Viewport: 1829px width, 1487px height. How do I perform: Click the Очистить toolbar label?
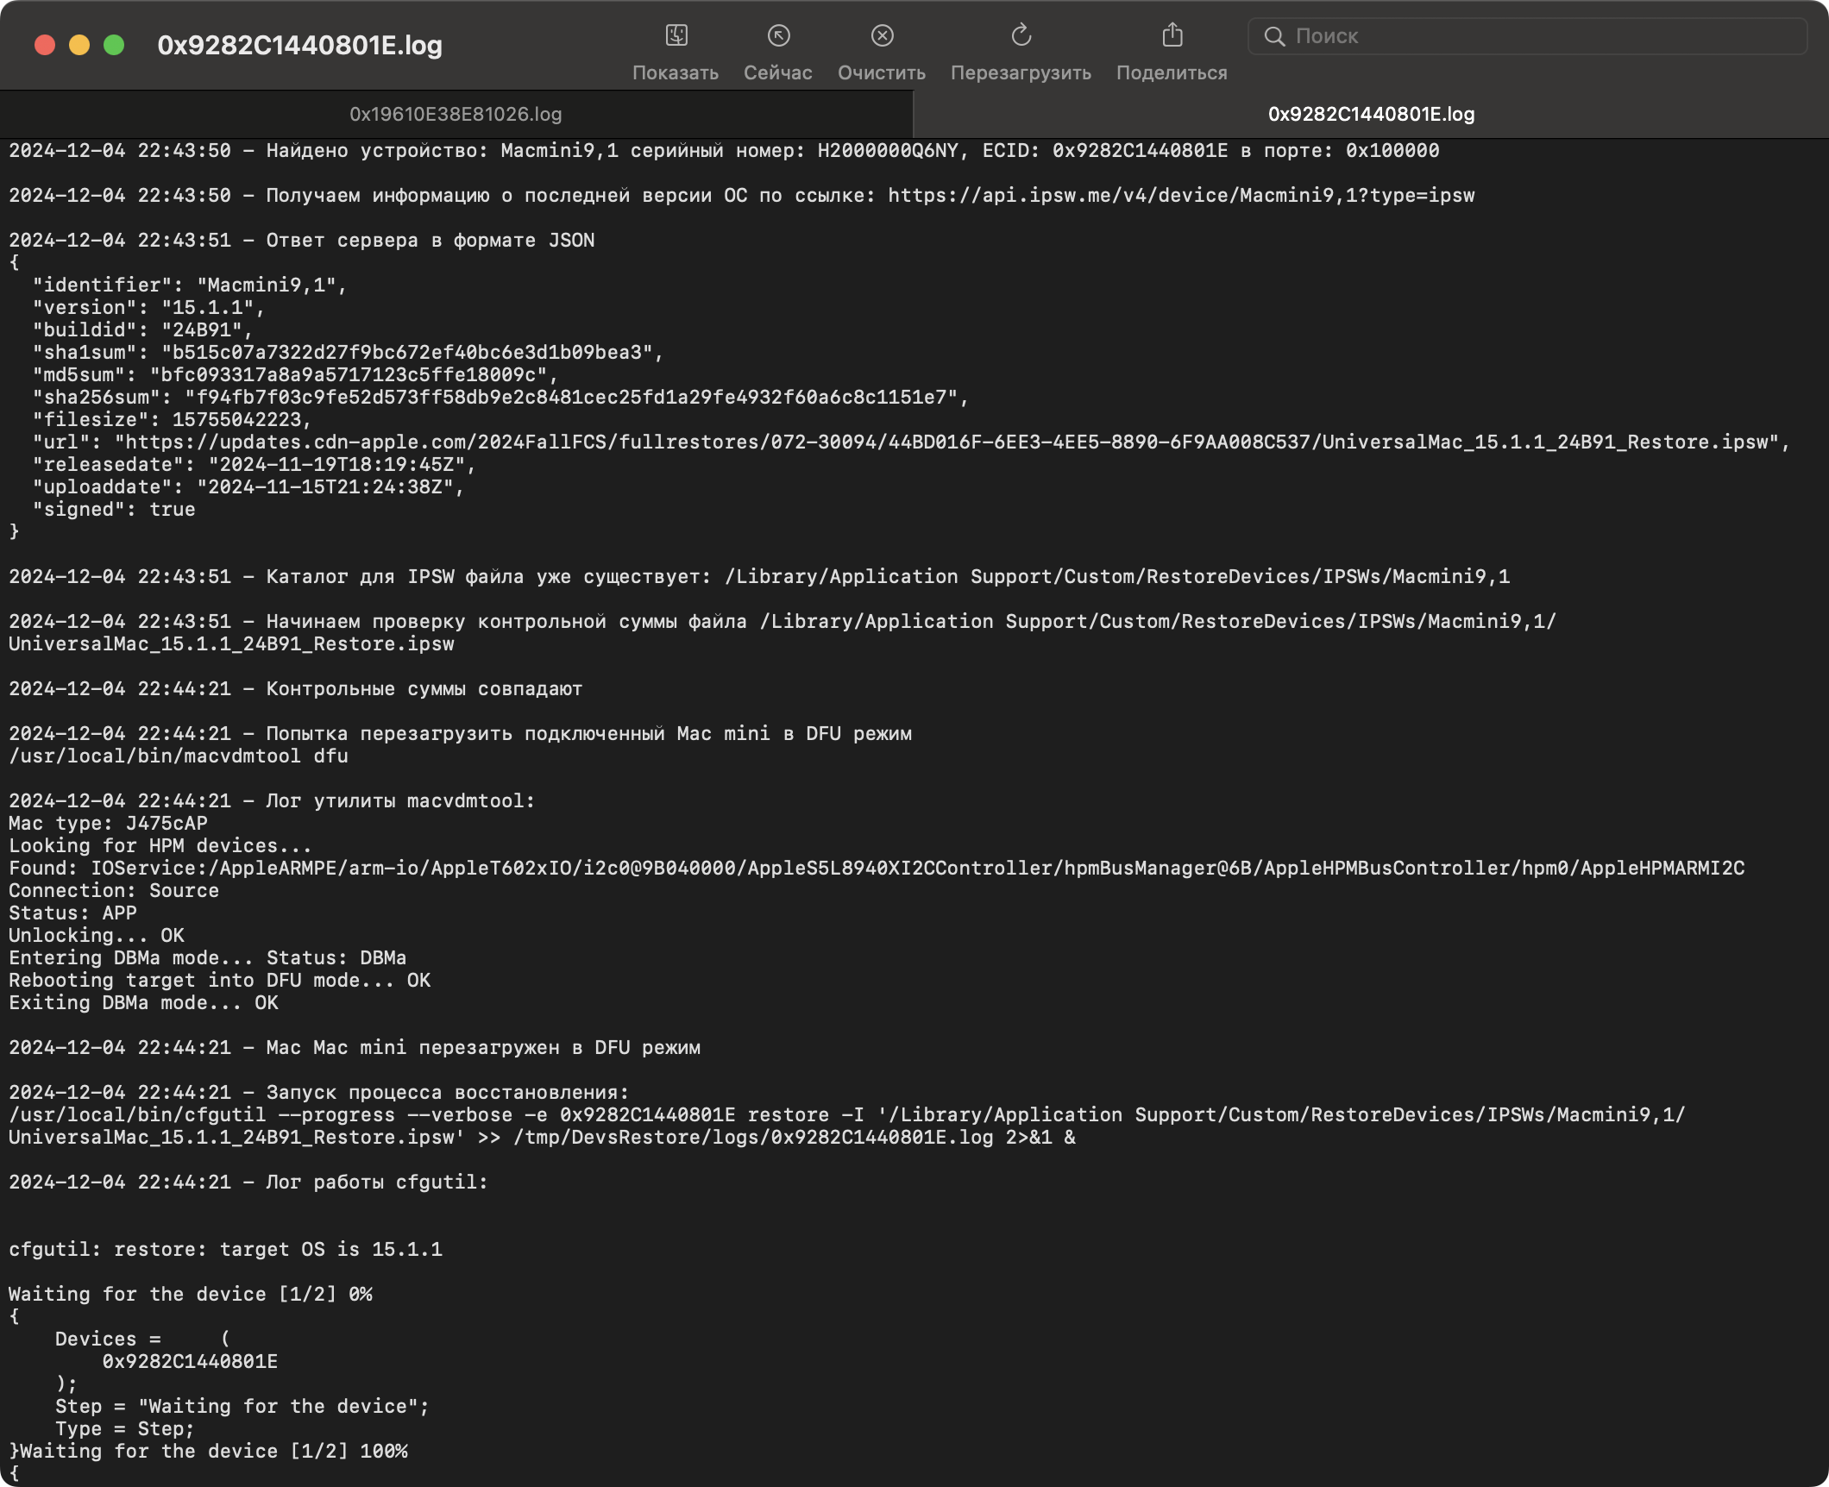pos(882,72)
